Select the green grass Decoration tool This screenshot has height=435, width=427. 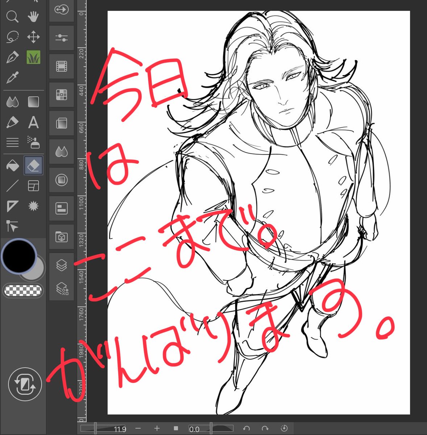(33, 57)
